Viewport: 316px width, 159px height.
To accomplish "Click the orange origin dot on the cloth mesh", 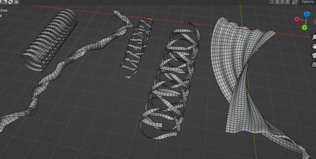I will 274,33.
